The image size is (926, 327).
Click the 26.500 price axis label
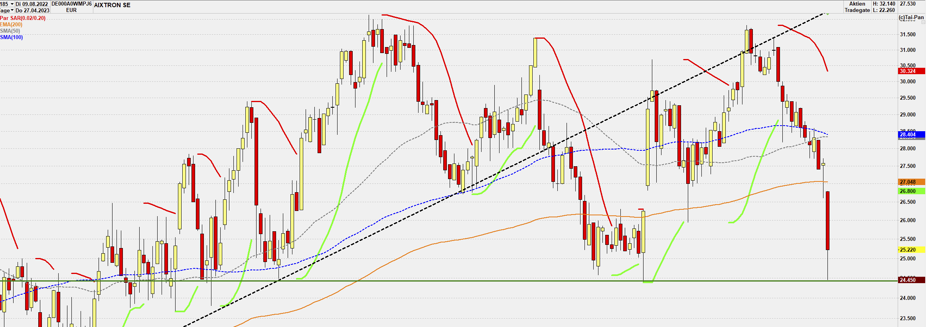point(908,202)
